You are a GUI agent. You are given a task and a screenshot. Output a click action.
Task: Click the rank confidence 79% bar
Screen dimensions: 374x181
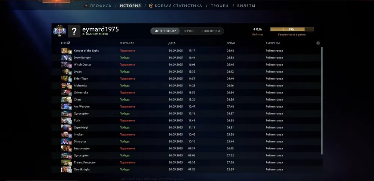click(292, 29)
